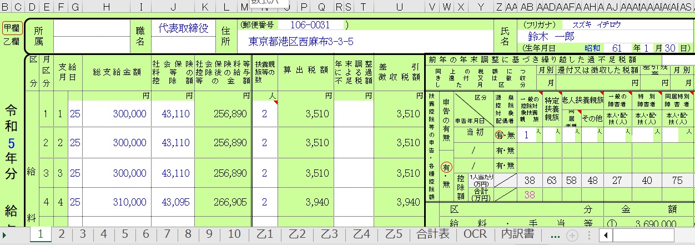Viewport: 695px width, 245px height.
Task: Click circled 有 under 申告の有無
Action: click(446, 166)
